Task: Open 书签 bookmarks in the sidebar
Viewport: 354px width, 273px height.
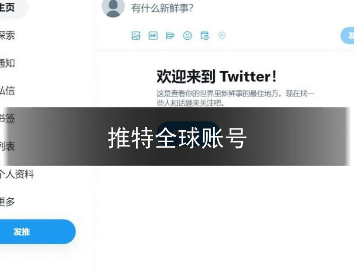Action: pos(7,118)
